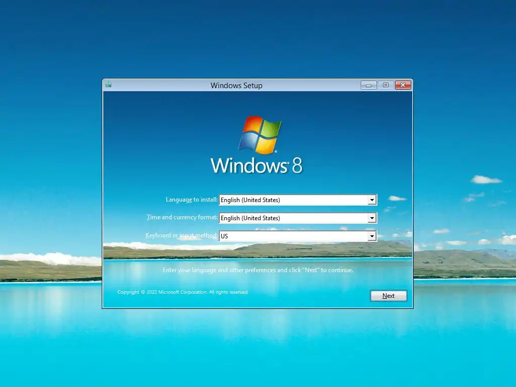
Task: Click Next to continue setup
Action: point(389,296)
